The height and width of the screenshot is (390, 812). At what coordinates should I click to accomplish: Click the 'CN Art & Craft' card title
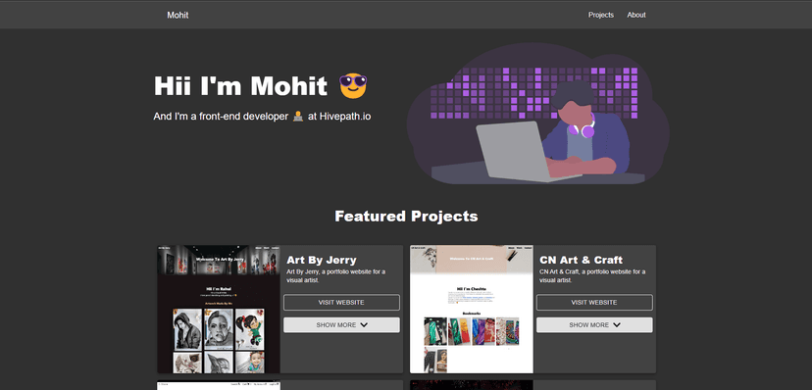581,260
